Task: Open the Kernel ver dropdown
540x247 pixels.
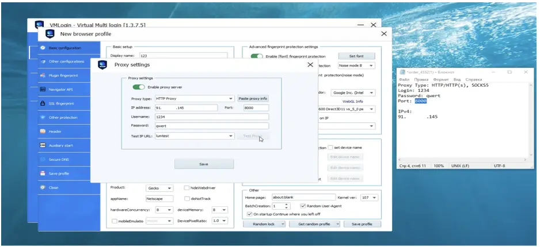Action: coord(369,198)
